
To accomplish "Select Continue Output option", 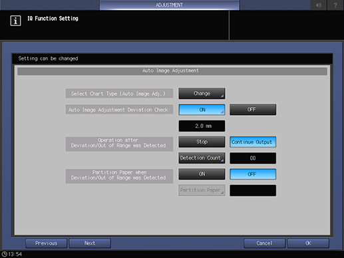I will coord(253,142).
